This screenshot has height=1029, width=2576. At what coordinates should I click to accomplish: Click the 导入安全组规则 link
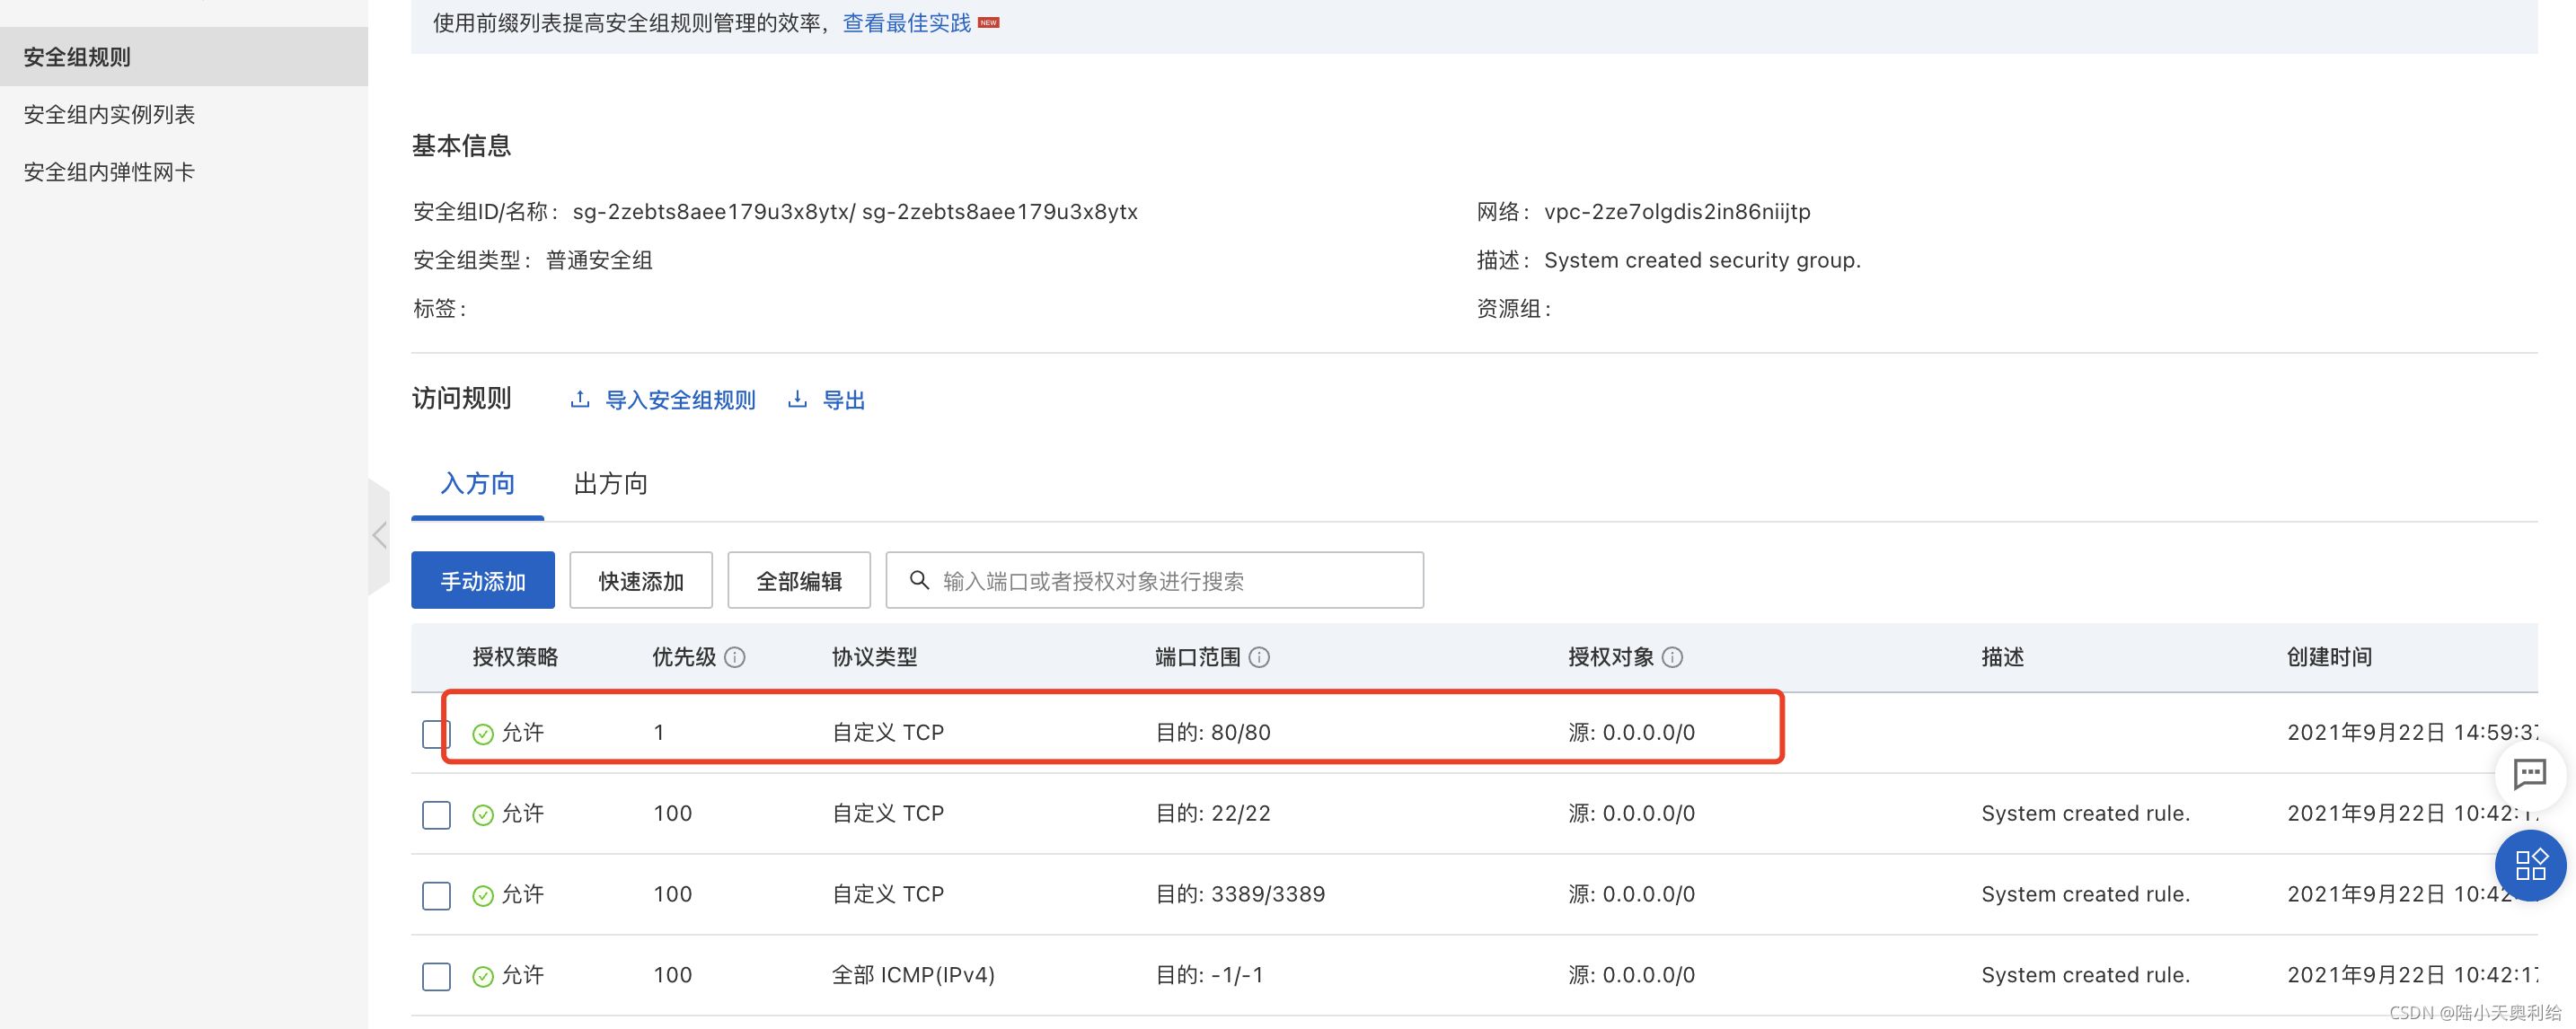681,400
